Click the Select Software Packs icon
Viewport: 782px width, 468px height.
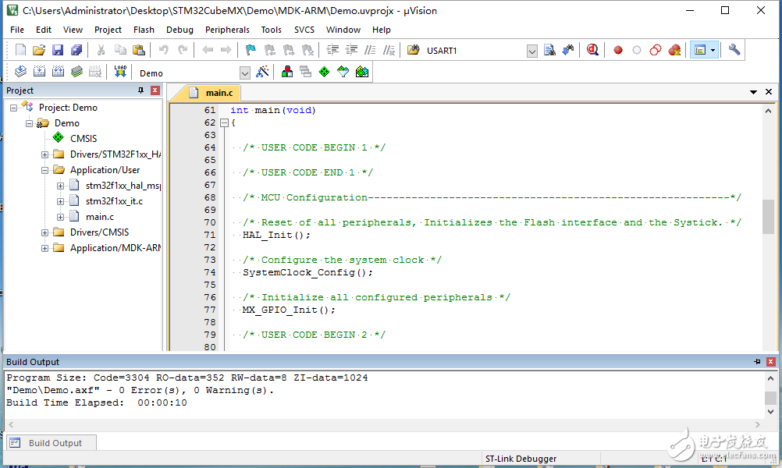click(343, 72)
